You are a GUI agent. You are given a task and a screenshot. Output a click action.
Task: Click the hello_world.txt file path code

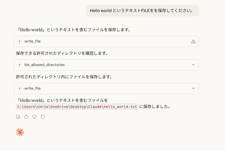[x=77, y=107]
